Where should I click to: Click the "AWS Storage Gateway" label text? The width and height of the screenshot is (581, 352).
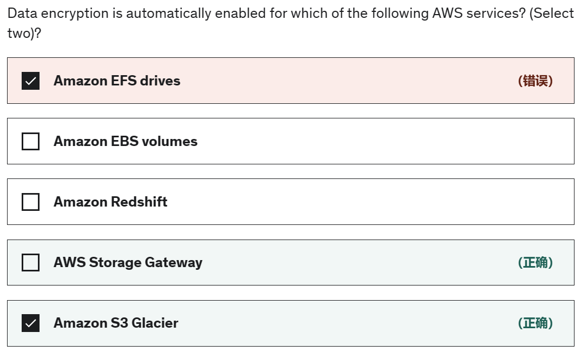click(128, 263)
